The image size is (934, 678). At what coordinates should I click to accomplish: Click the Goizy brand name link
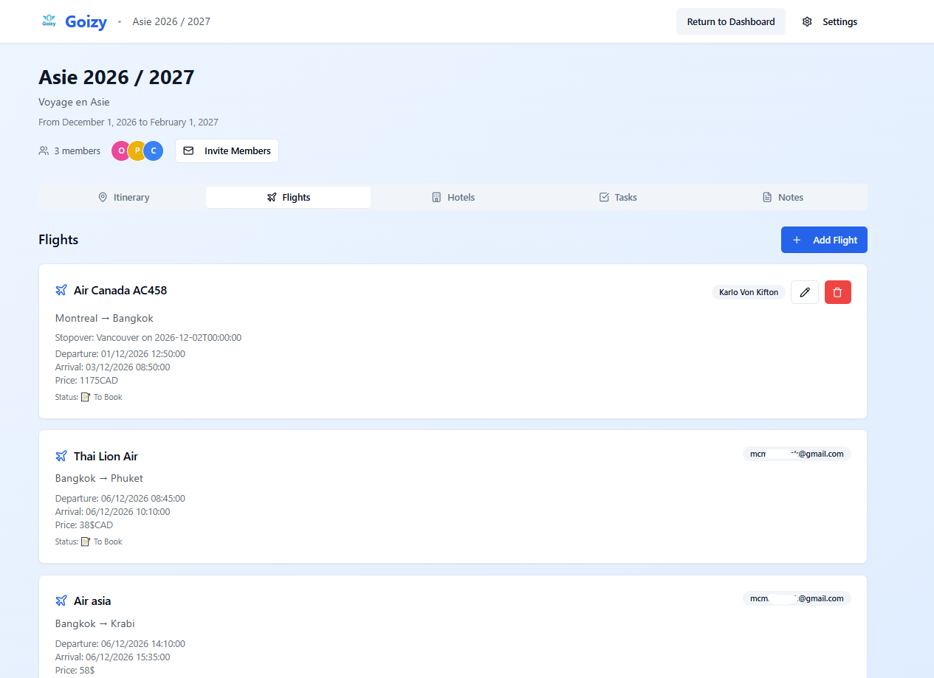[86, 21]
